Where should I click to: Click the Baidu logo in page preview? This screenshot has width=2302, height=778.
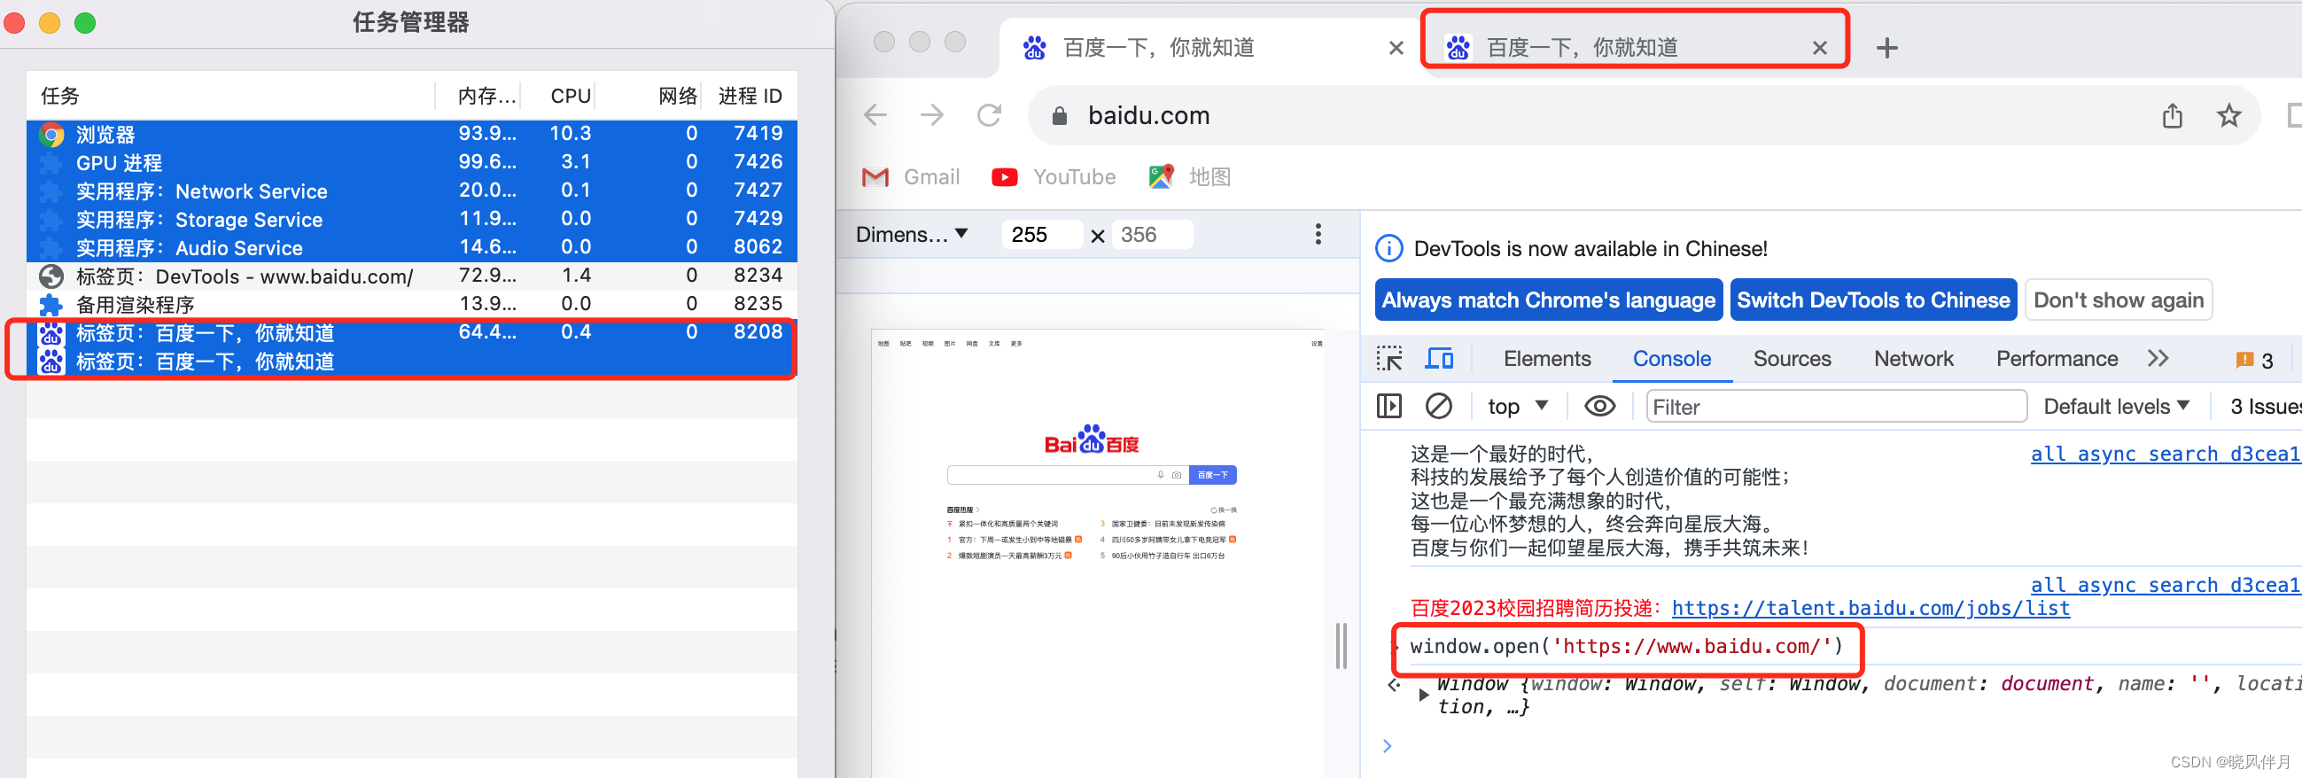[1091, 440]
